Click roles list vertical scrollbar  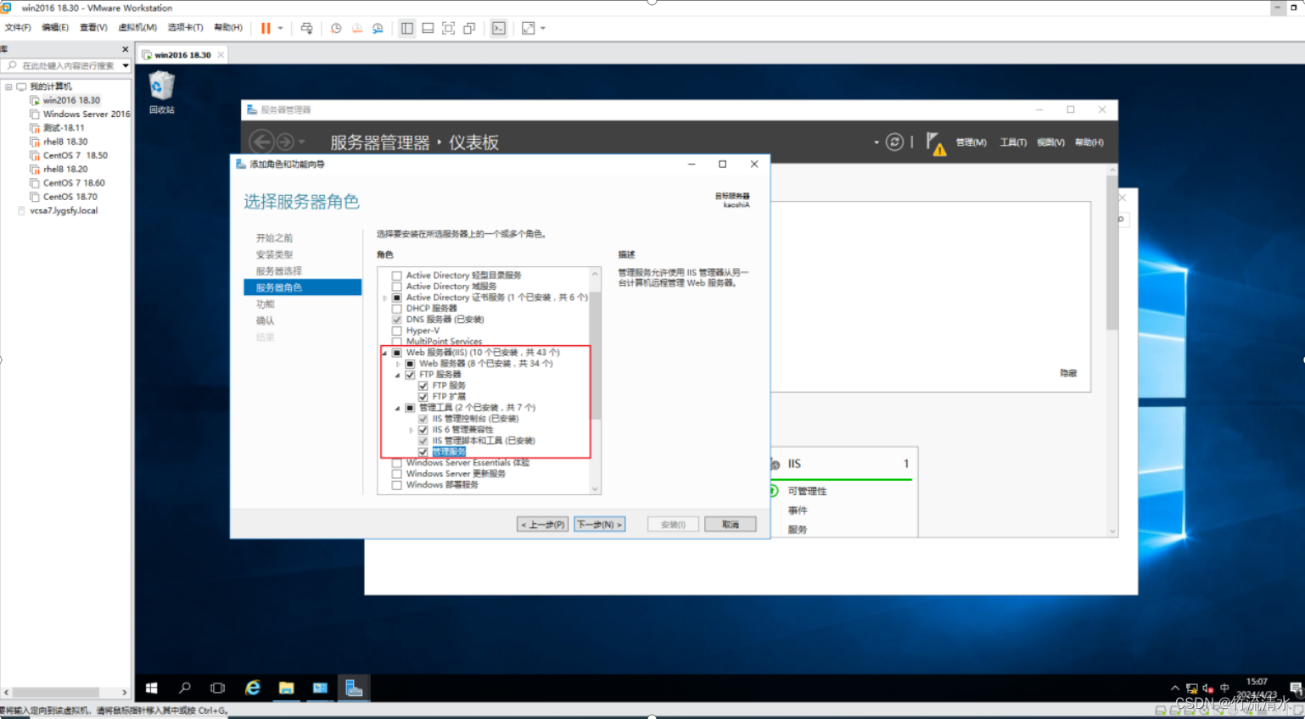click(x=595, y=356)
